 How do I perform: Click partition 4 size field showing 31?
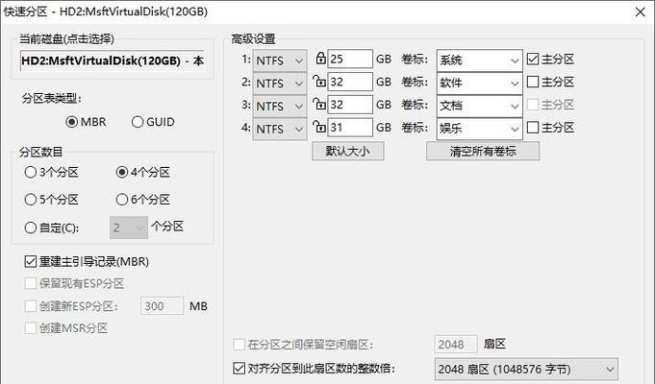tap(350, 127)
